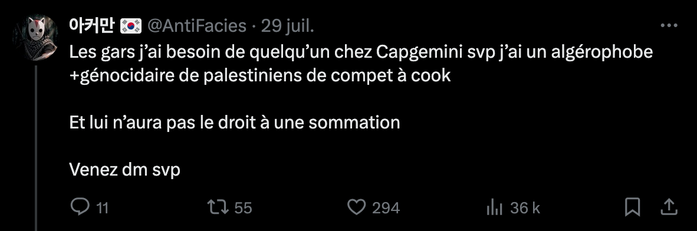This screenshot has height=231, width=697.
Task: Click the thread line below the avatar
Action: [36, 148]
